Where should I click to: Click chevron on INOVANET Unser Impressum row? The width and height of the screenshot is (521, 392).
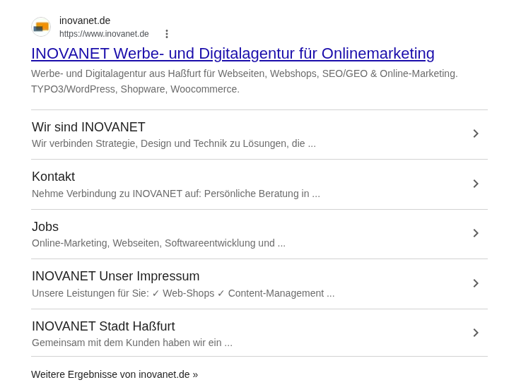click(x=476, y=283)
